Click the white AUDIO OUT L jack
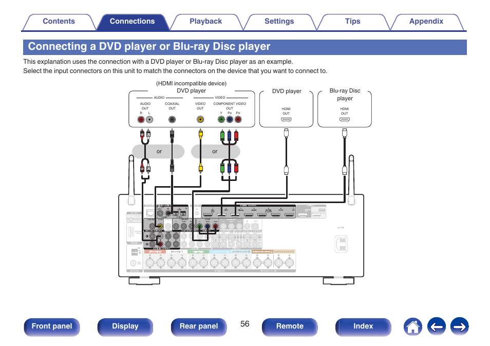 149,119
